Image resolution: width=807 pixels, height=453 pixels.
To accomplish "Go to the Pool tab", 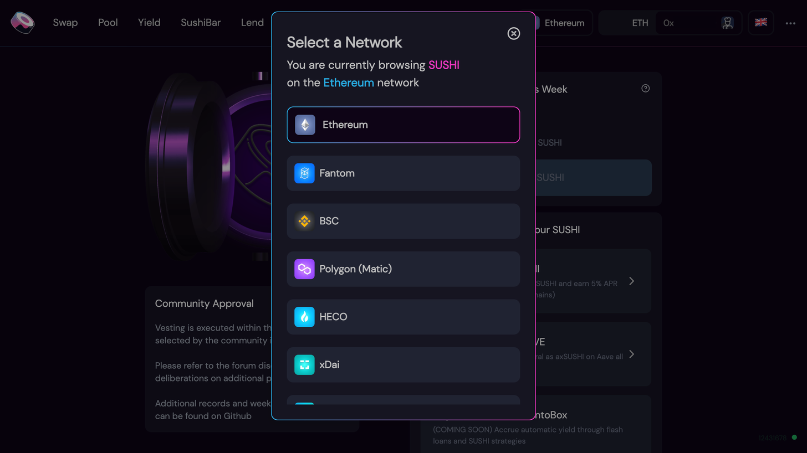I will (108, 23).
